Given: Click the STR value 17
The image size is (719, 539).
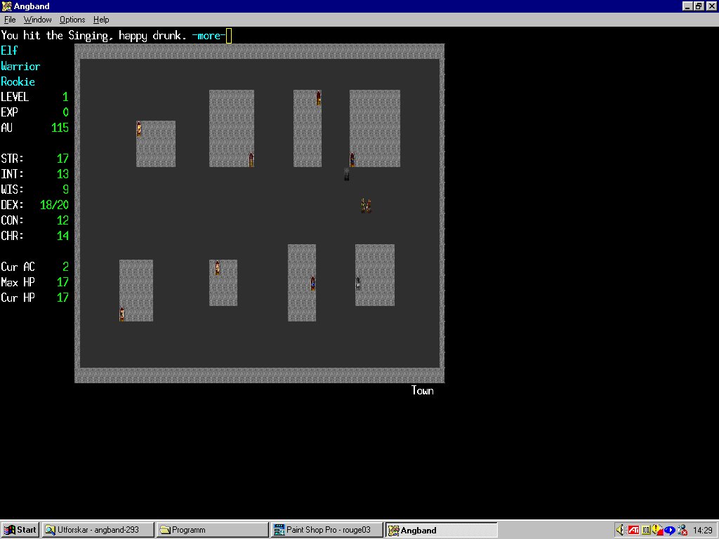Looking at the screenshot, I should tap(62, 159).
